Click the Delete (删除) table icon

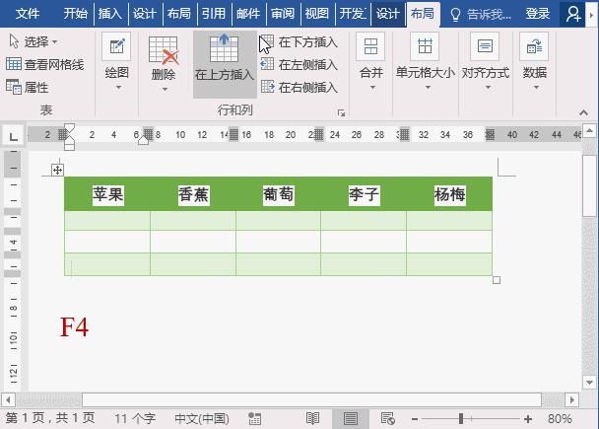coord(164,50)
